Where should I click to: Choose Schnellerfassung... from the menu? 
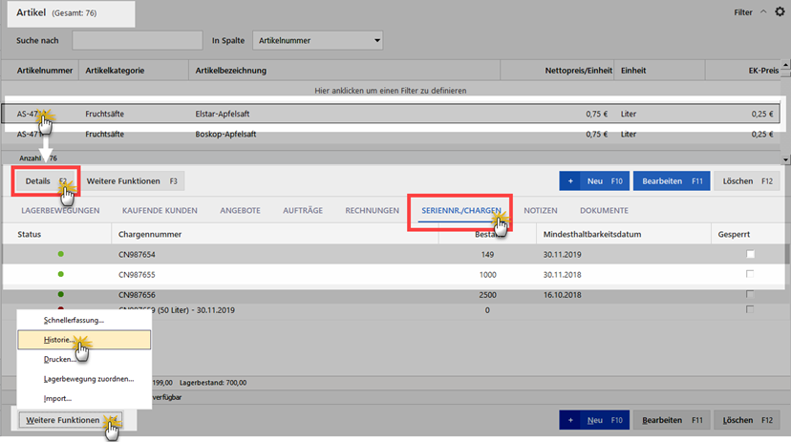pyautogui.click(x=84, y=320)
